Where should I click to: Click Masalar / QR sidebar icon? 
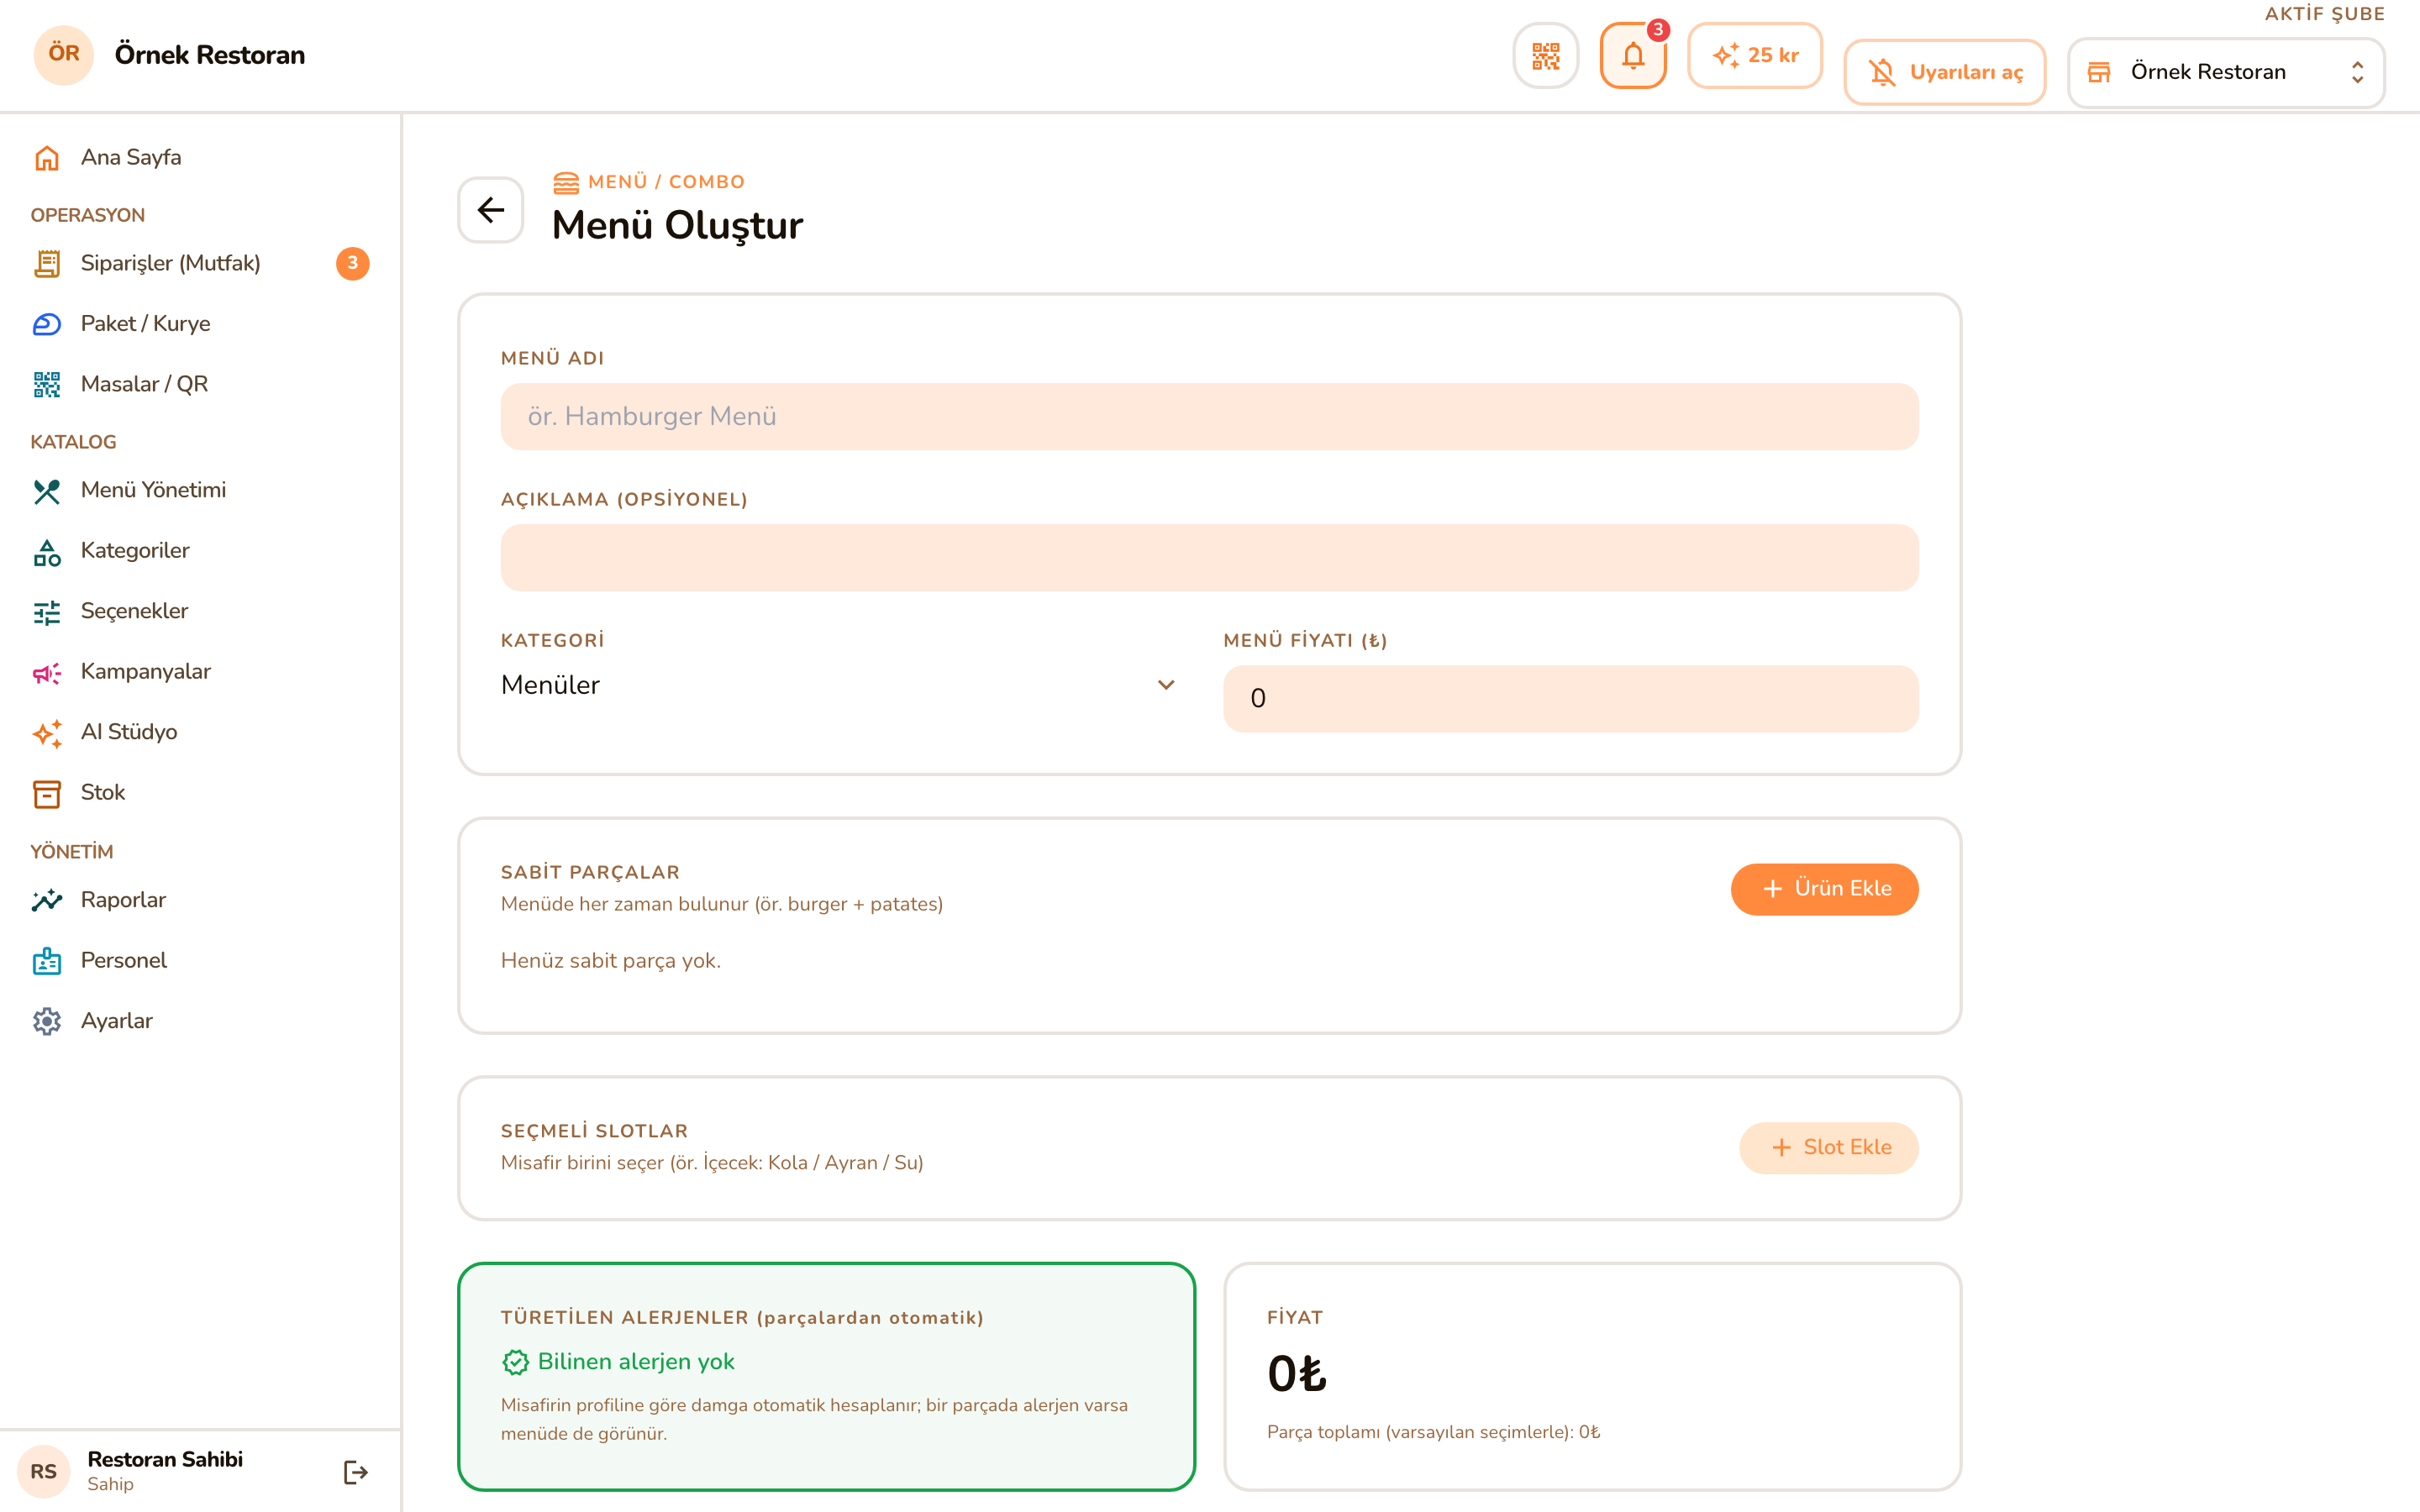pyautogui.click(x=47, y=384)
